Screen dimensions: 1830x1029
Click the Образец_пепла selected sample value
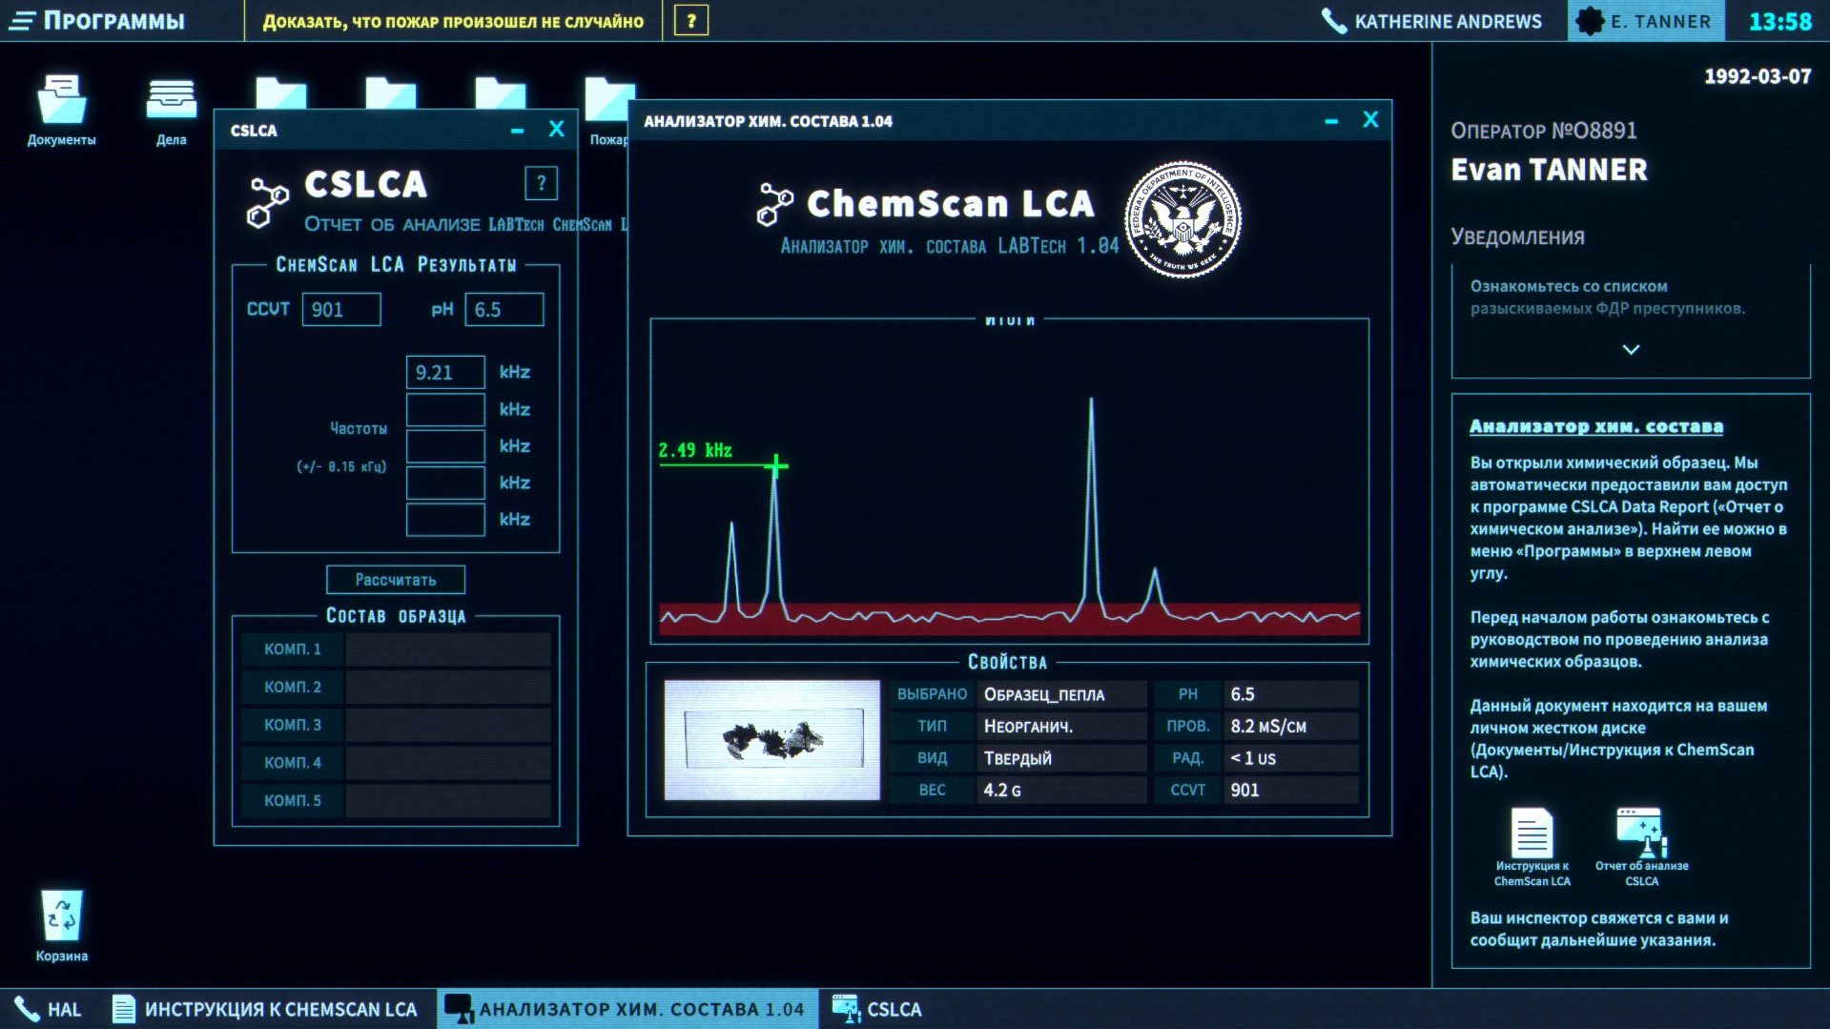(x=1061, y=695)
